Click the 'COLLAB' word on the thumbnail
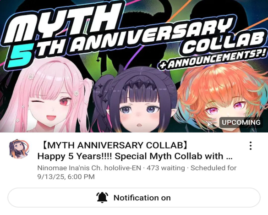The image size is (268, 215). coord(222,42)
